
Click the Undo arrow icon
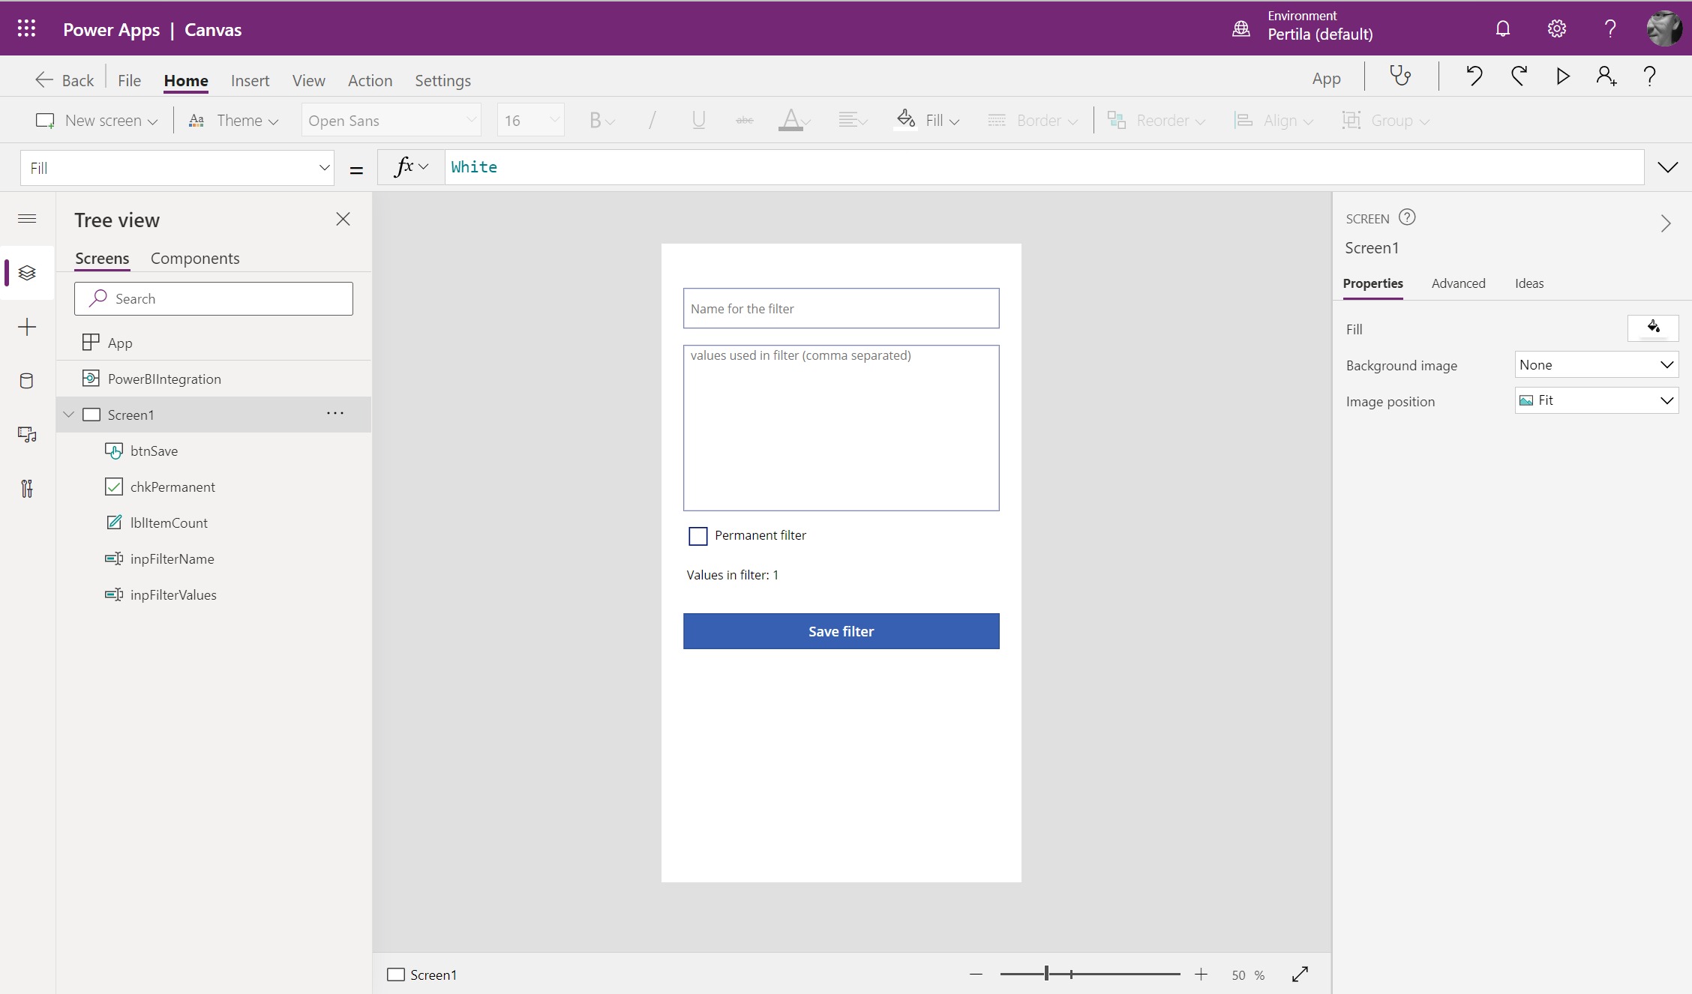(1474, 76)
